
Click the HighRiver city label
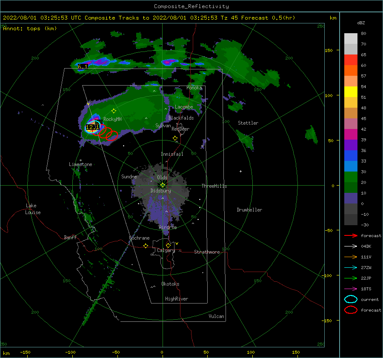(177, 299)
